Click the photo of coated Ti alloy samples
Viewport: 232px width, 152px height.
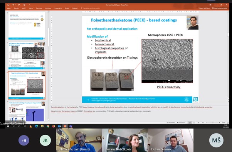click(112, 80)
